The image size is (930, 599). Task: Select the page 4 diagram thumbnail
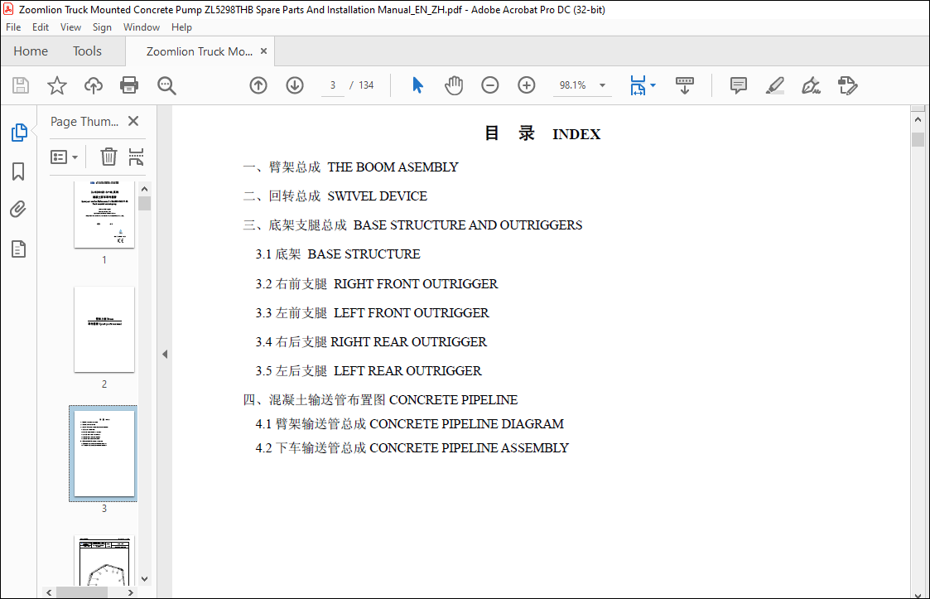pyautogui.click(x=104, y=561)
